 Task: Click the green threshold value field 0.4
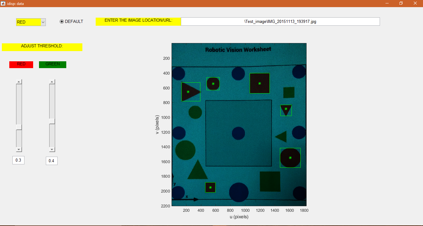(51, 161)
